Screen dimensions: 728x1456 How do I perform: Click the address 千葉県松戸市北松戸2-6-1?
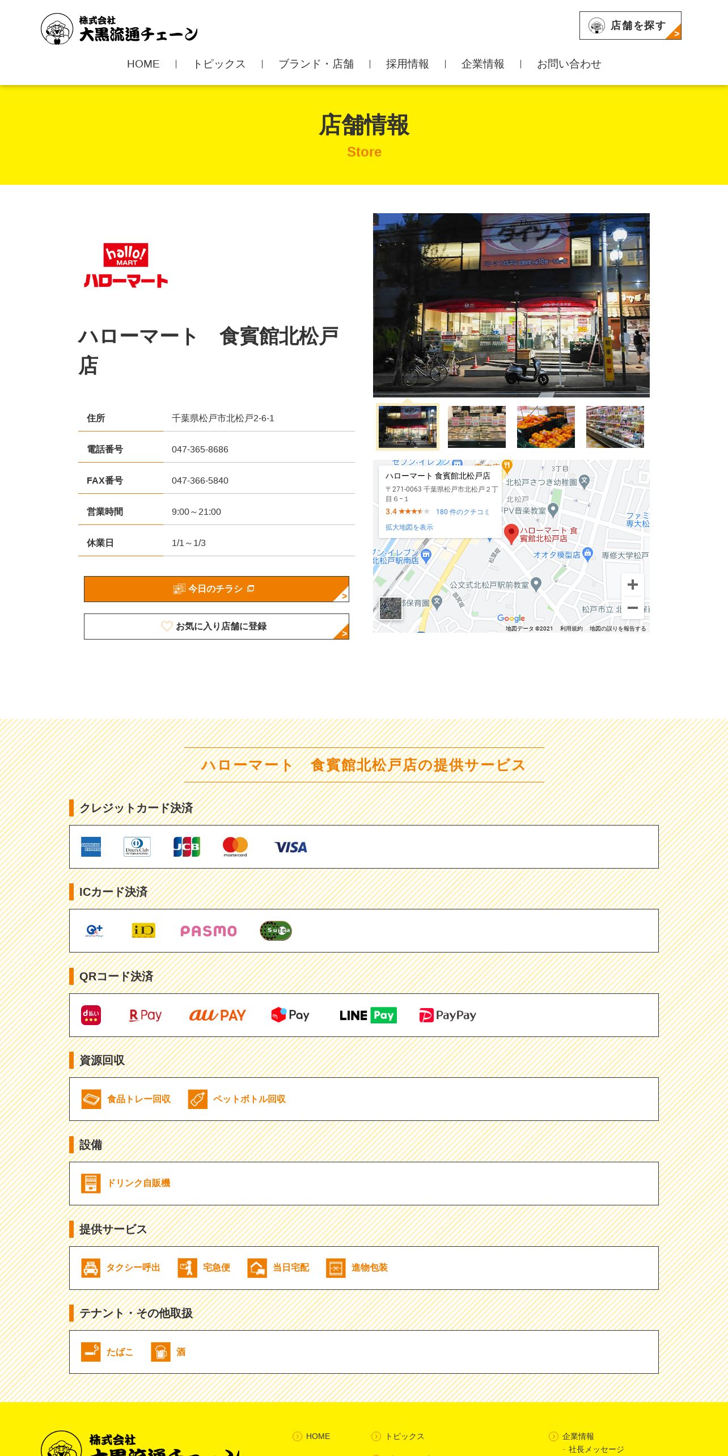tap(223, 418)
